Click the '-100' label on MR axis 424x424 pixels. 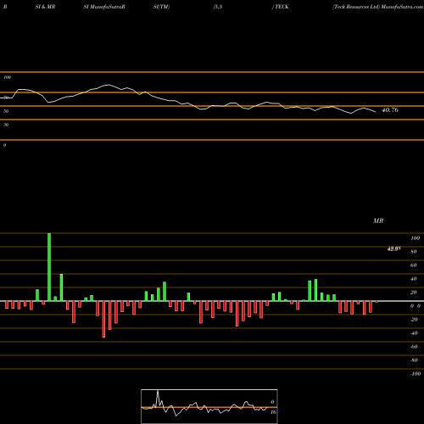(x=416, y=374)
